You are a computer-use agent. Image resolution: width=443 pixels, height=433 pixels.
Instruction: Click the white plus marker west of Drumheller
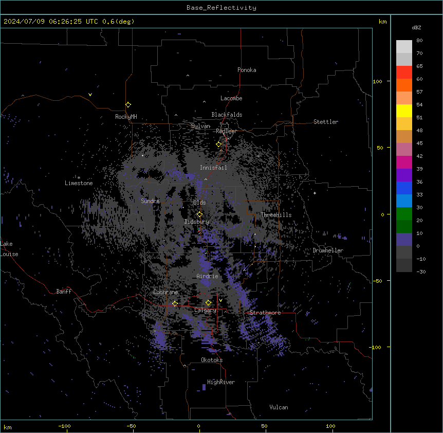(x=315, y=193)
